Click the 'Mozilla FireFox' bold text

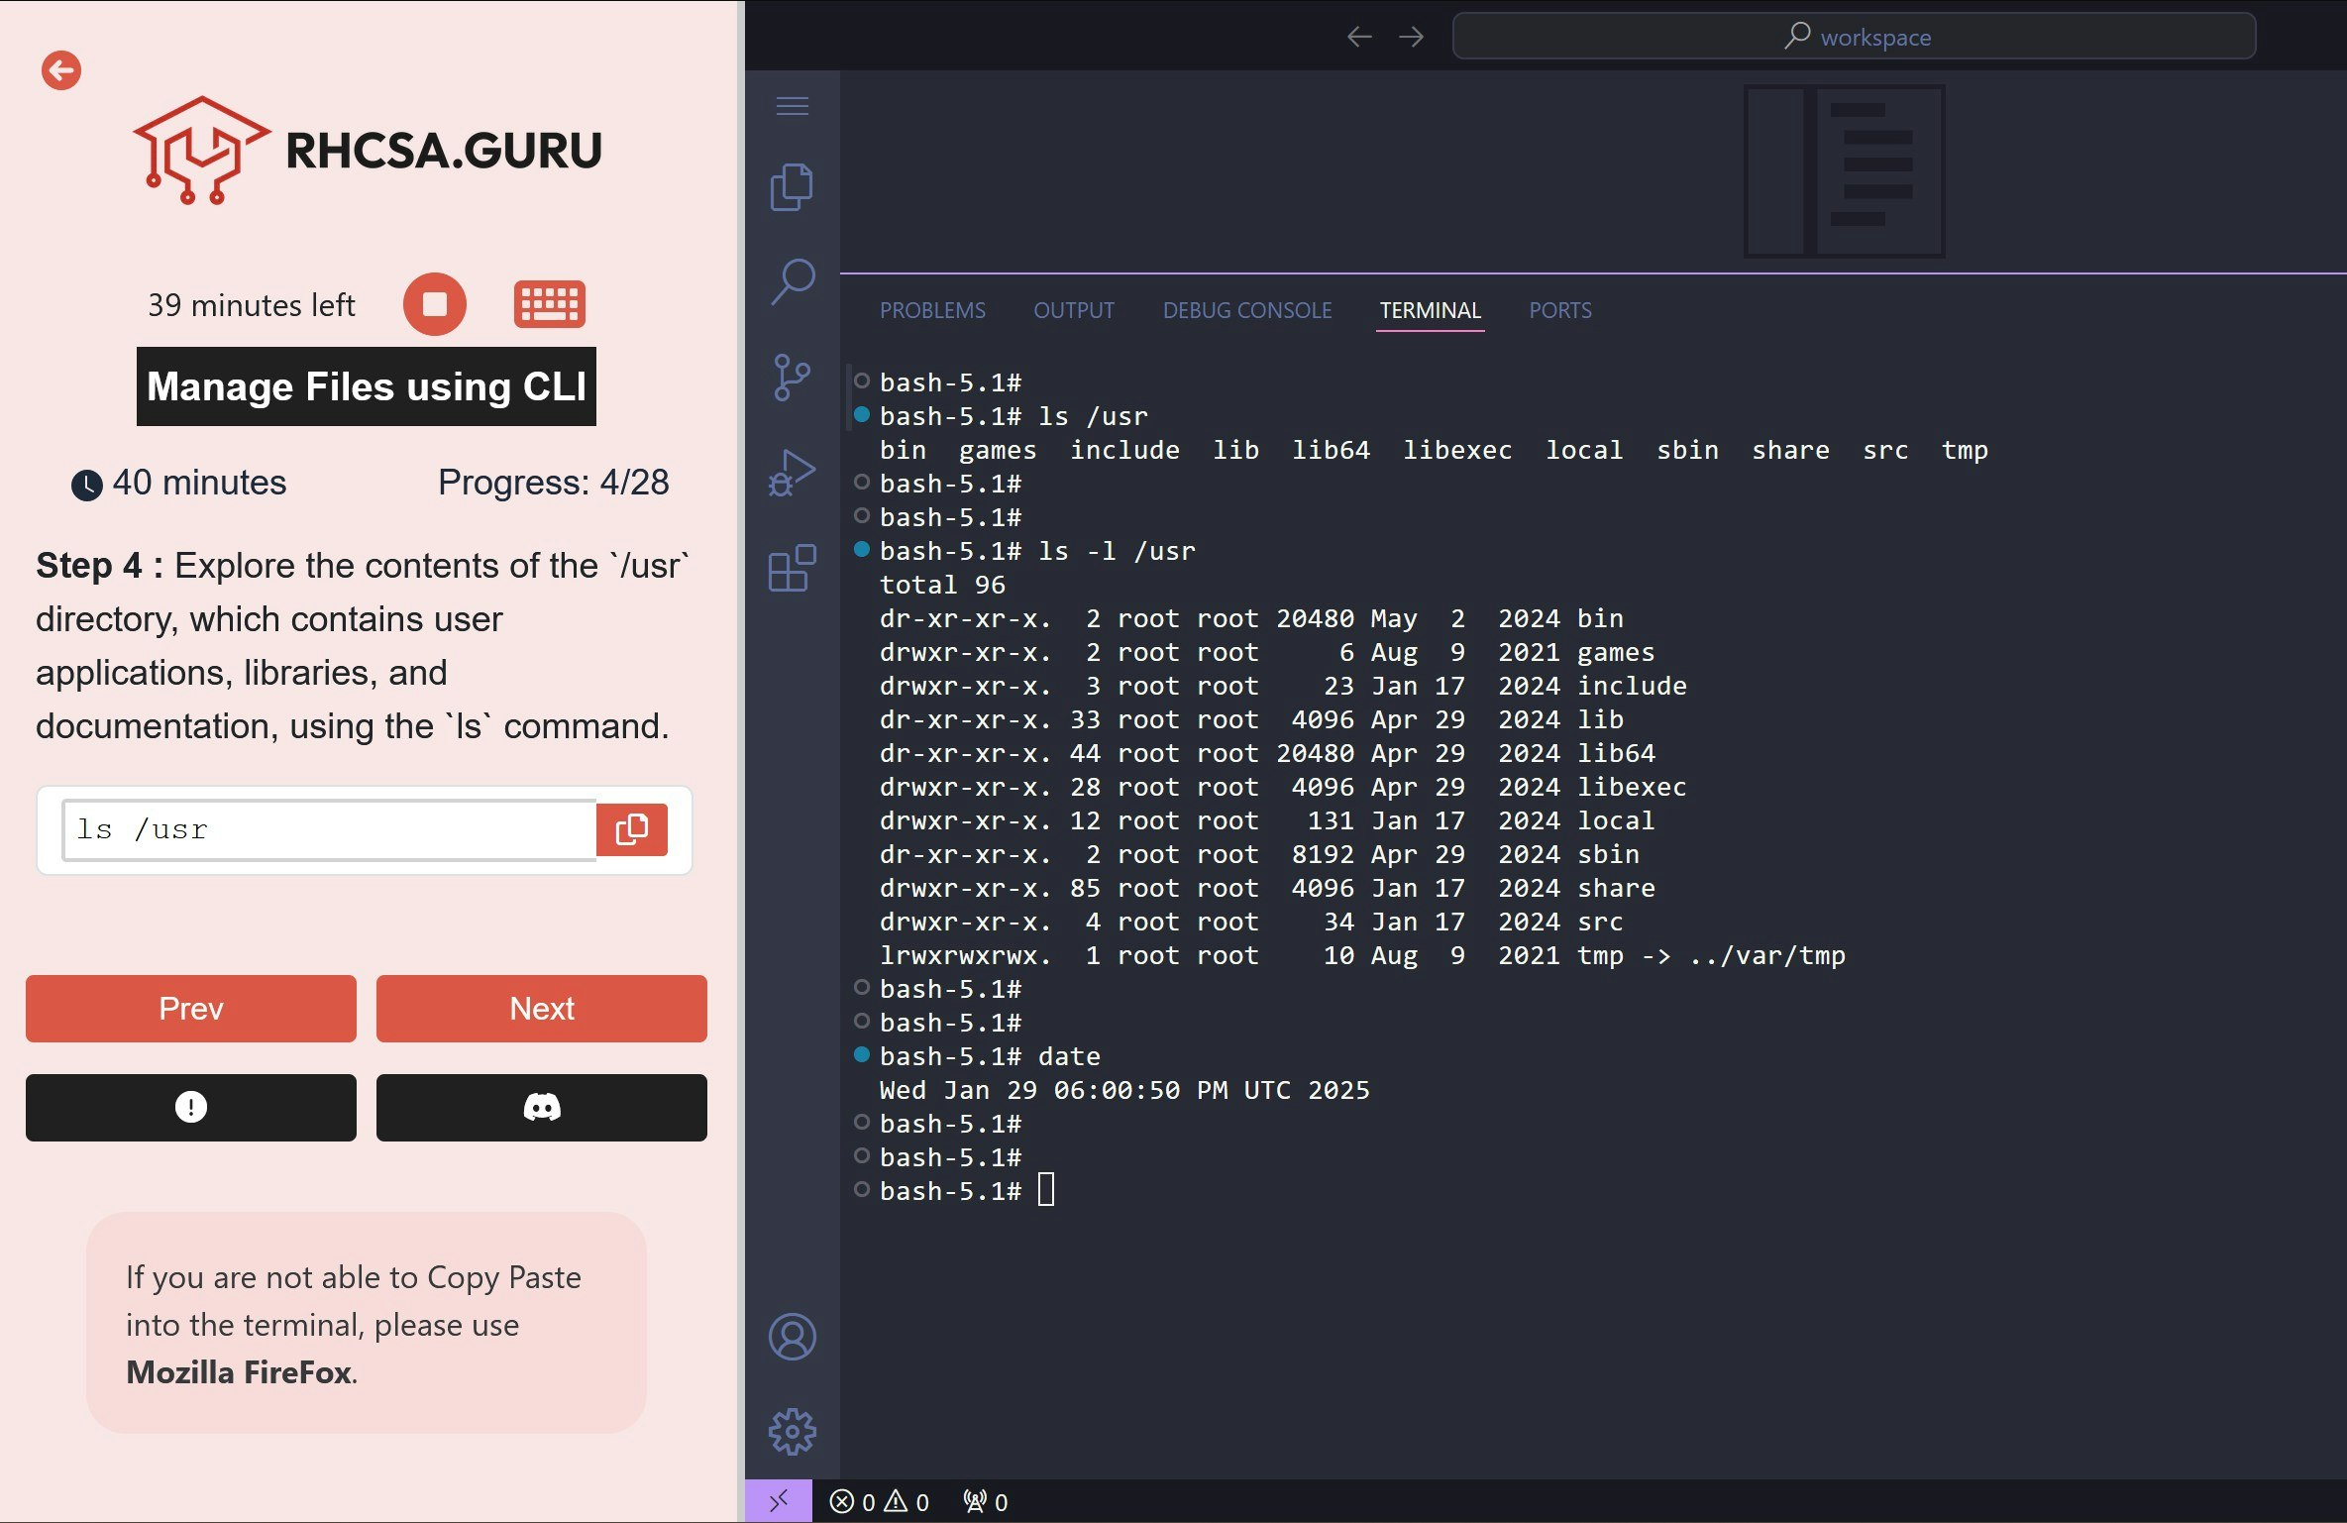coord(239,1372)
